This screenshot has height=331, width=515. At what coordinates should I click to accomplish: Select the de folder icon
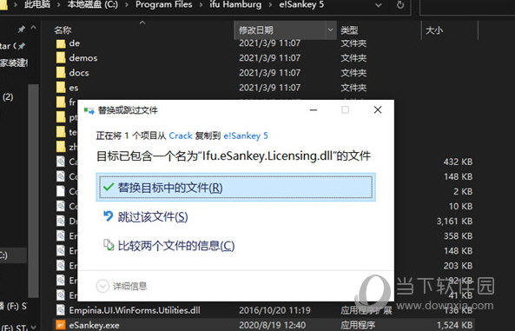[x=61, y=43]
